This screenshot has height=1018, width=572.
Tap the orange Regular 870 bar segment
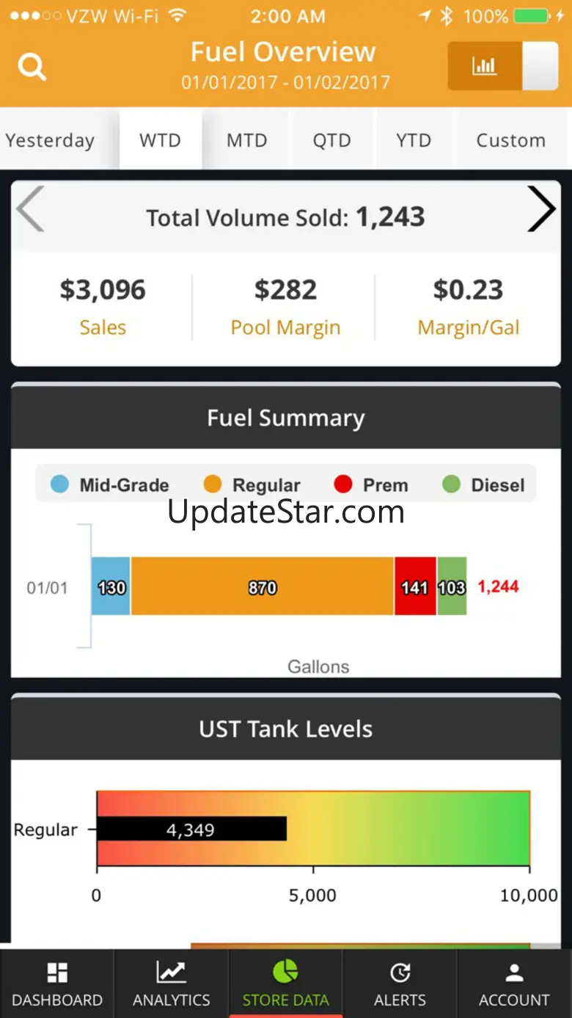(x=262, y=586)
